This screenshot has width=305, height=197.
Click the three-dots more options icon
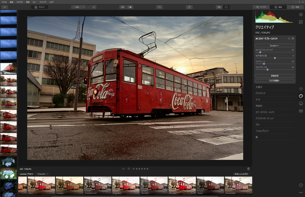point(301,193)
